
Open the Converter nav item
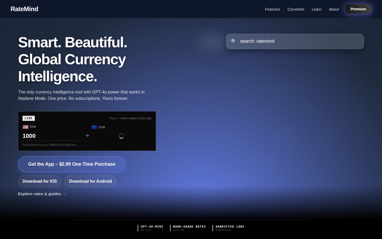coord(296,9)
